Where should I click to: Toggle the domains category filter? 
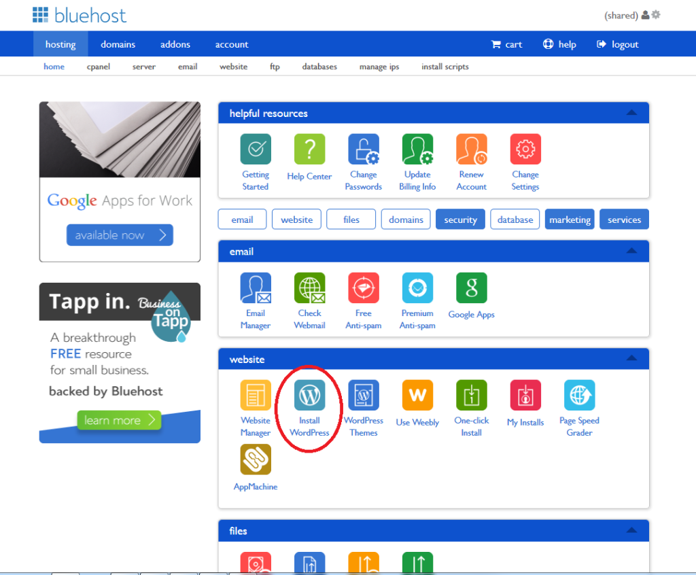406,220
